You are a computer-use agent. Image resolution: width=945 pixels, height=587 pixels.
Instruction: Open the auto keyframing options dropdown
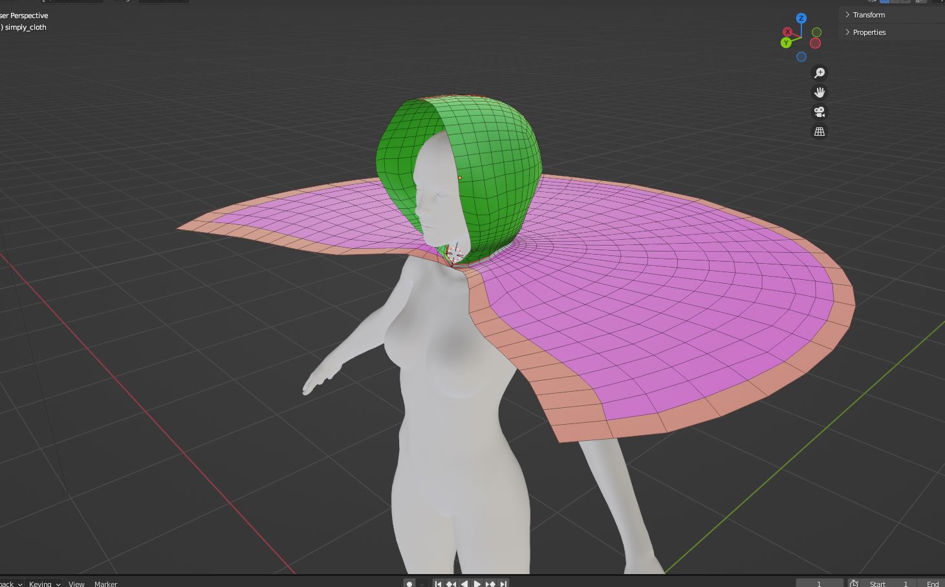[422, 583]
